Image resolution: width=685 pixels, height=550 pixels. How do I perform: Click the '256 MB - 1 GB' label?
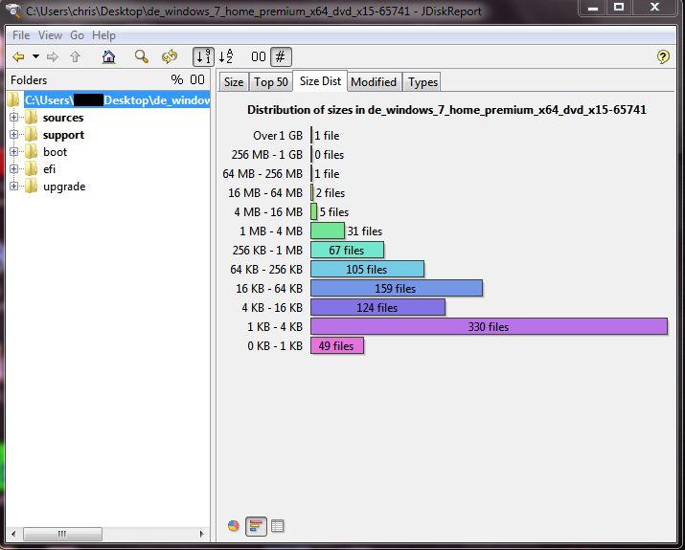pyautogui.click(x=267, y=155)
